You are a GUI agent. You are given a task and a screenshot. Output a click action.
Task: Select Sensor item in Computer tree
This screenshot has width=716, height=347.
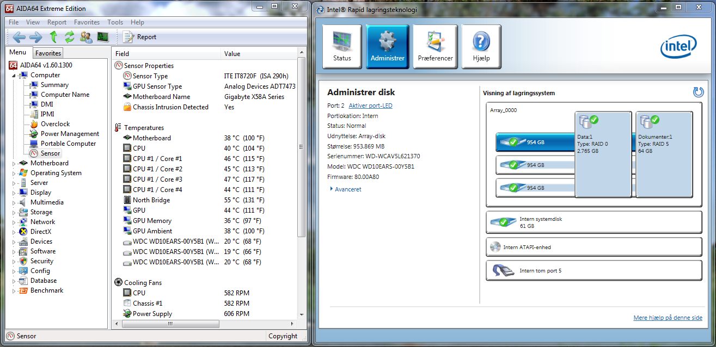(x=50, y=153)
